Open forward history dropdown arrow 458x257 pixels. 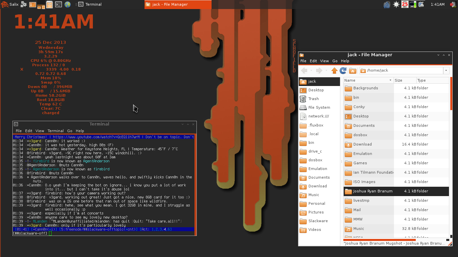click(326, 71)
